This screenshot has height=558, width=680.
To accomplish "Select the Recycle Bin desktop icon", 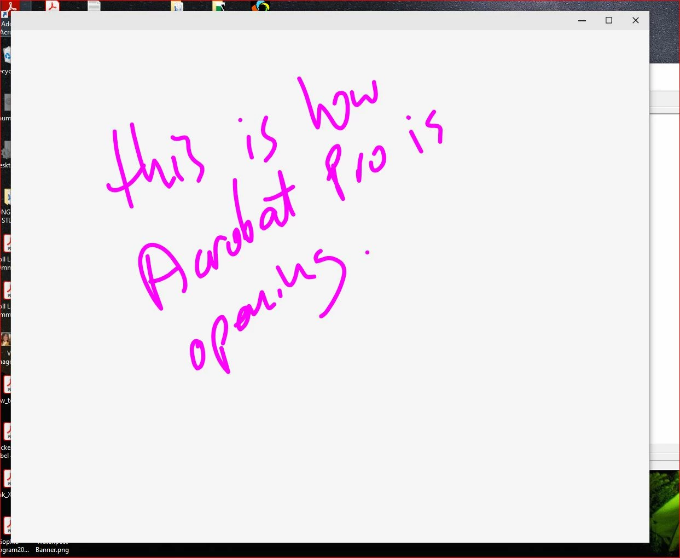I will [7, 55].
